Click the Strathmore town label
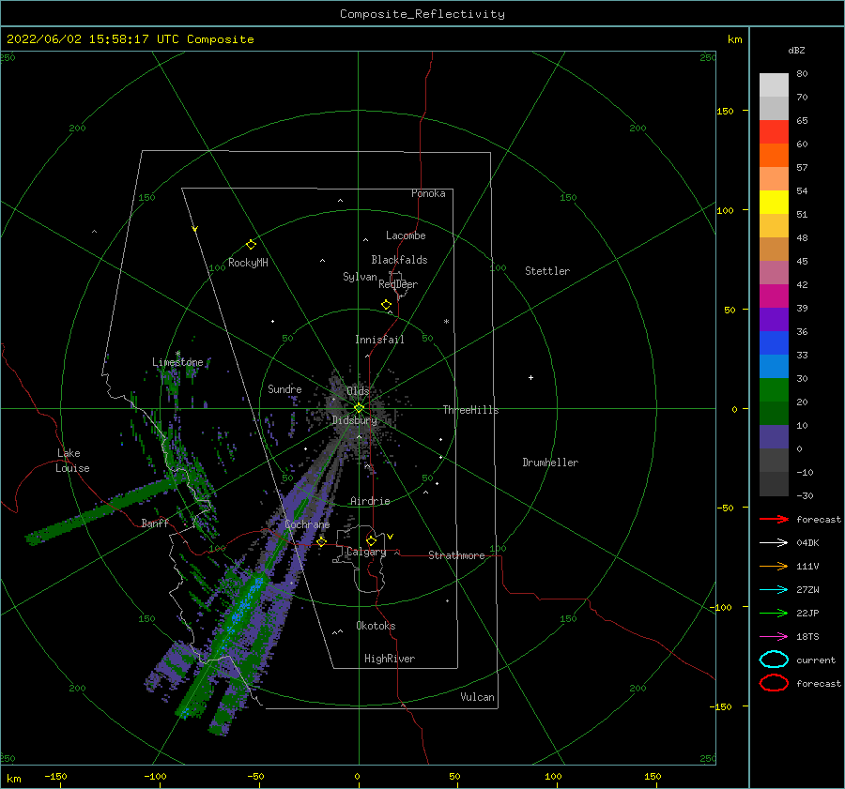Screen dimensions: 845x789 456,555
